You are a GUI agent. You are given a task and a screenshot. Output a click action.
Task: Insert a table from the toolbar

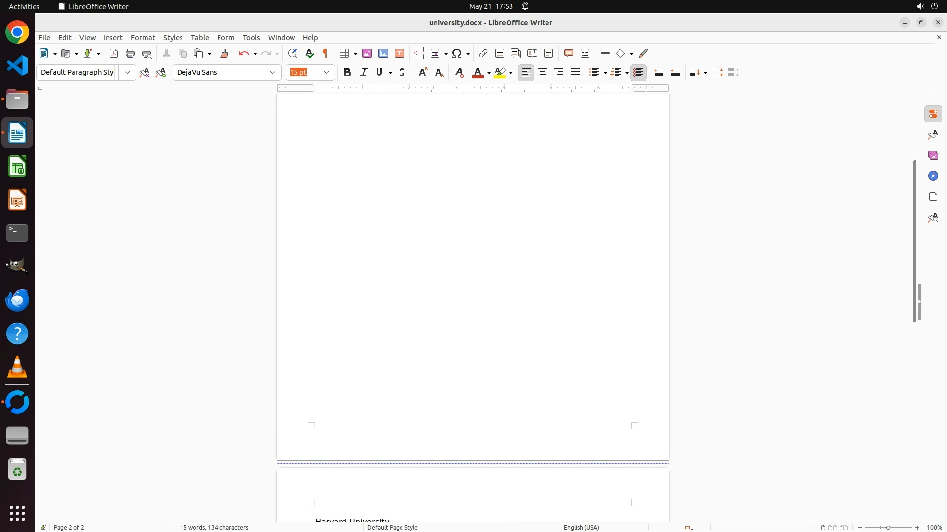coord(345,53)
